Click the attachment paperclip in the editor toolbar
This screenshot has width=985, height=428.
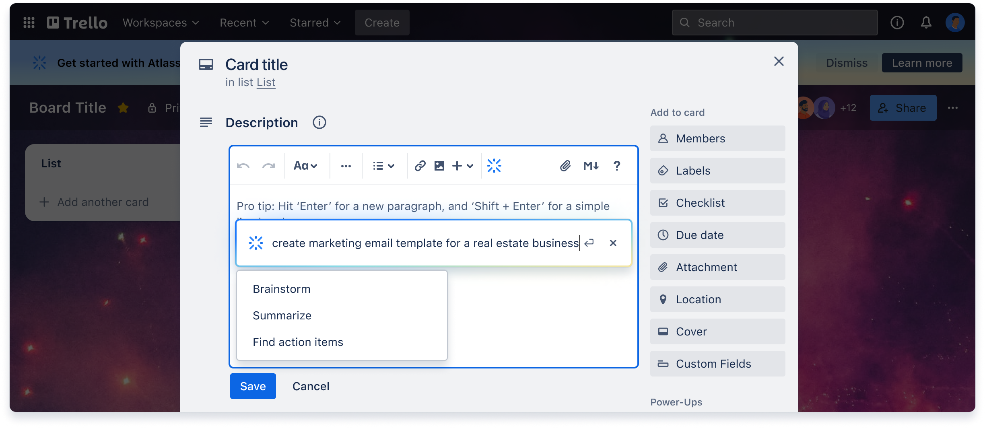(565, 165)
